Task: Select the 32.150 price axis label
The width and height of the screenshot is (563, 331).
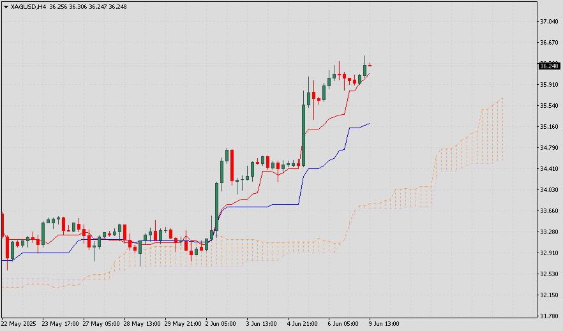Action: [x=550, y=295]
